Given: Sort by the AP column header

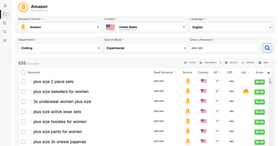Looking at the screenshot, I should pos(215,72).
